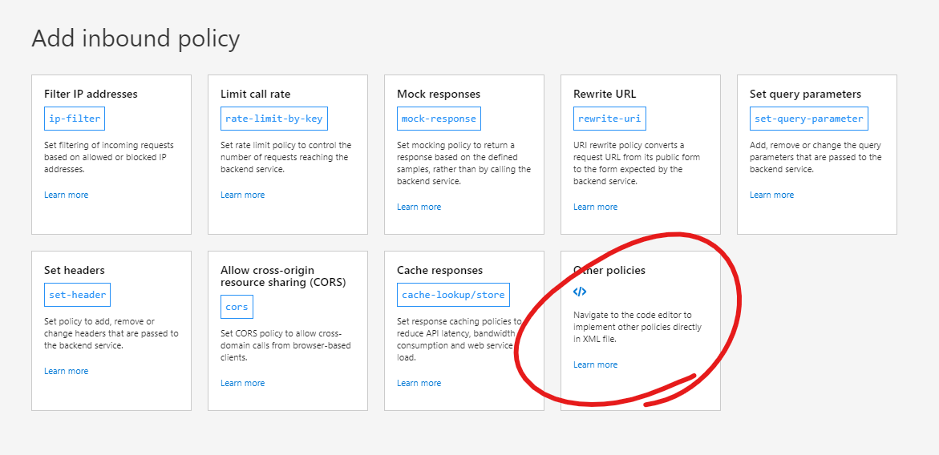Choose the rate-limit-by-key policy
Screen dimensions: 939x455
[x=273, y=119]
